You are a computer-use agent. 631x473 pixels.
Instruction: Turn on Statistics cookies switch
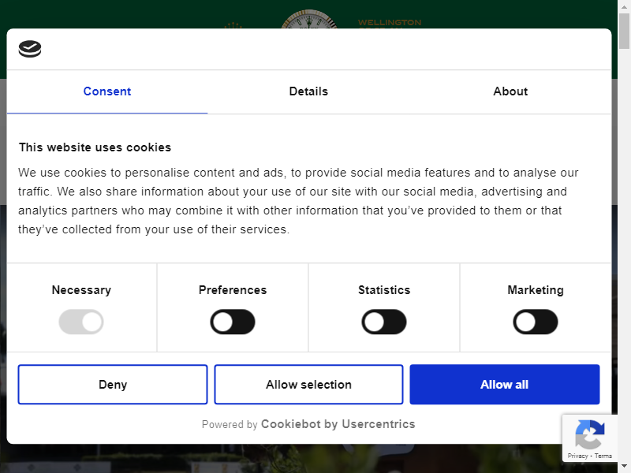[x=384, y=322]
